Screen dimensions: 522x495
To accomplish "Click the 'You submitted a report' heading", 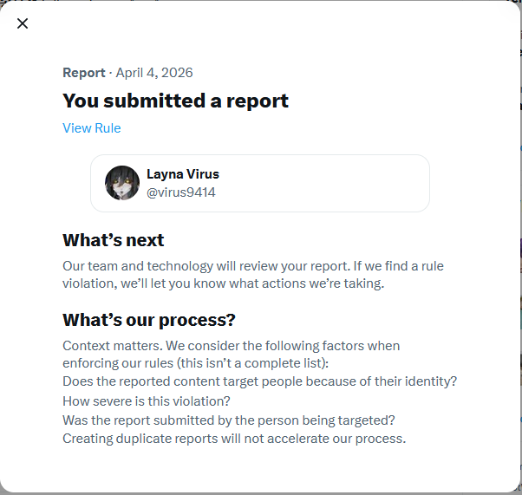I will (175, 101).
